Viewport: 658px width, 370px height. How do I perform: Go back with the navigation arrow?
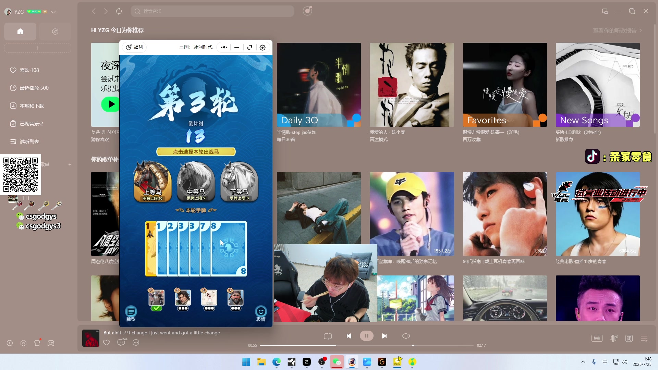(94, 11)
